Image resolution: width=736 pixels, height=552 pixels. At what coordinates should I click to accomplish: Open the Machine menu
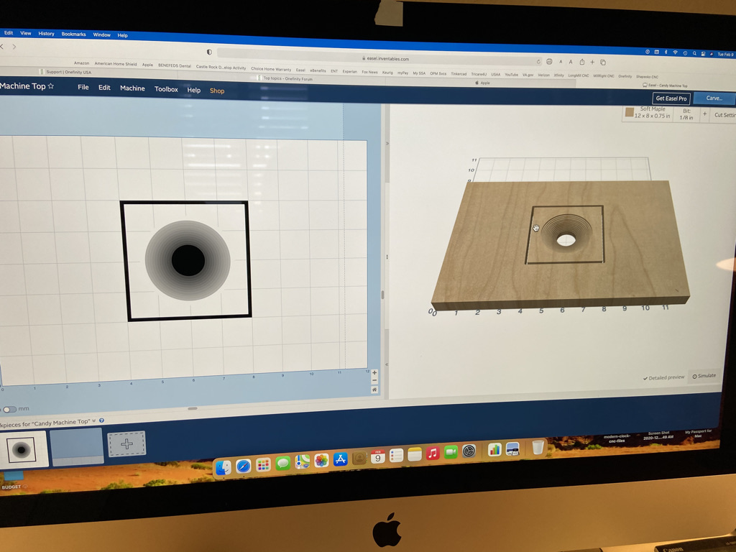pos(132,88)
